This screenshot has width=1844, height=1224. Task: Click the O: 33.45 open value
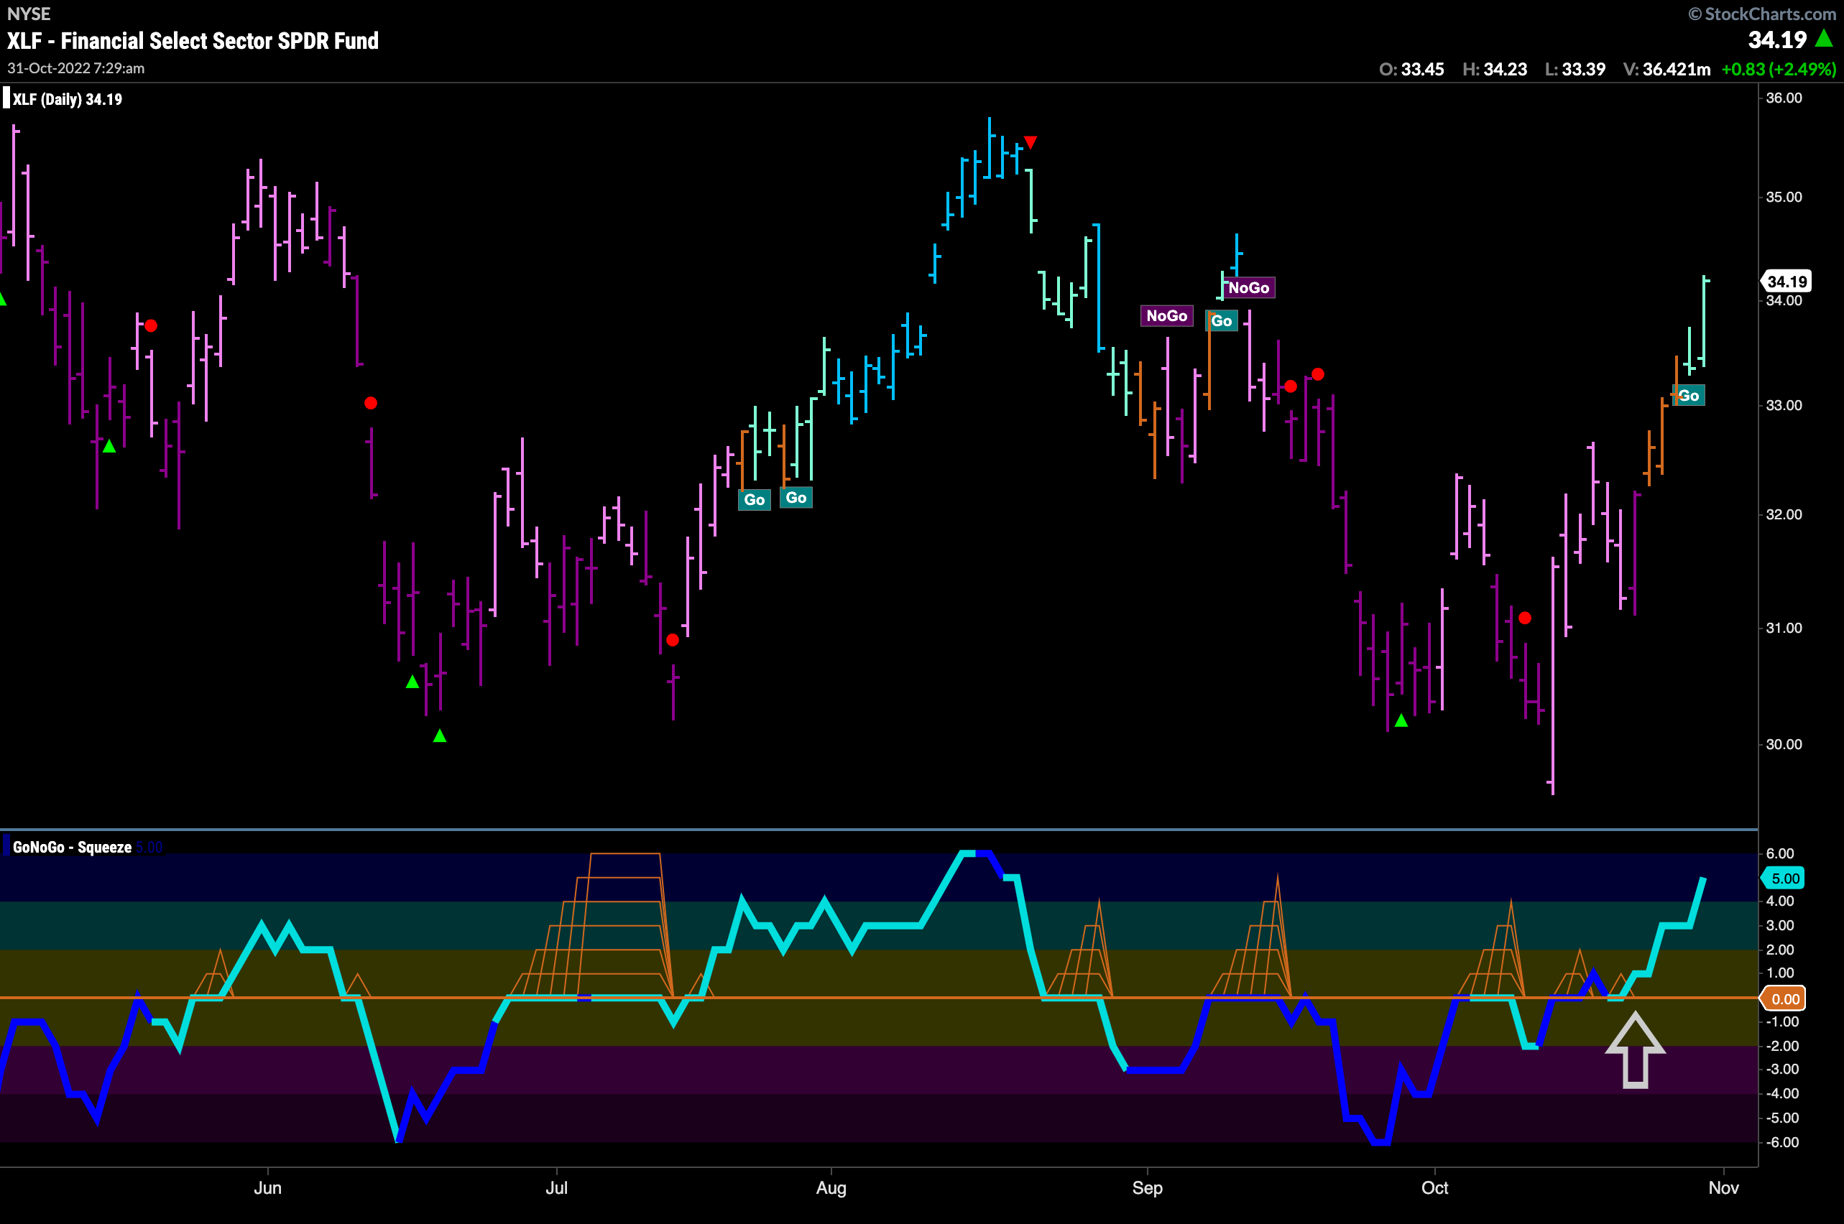point(1411,69)
